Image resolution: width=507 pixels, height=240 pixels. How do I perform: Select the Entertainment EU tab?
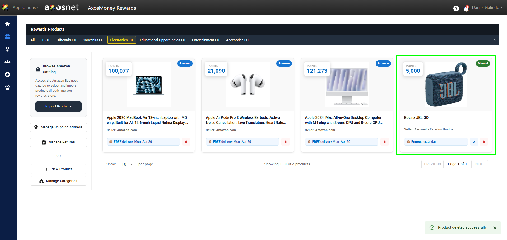click(206, 40)
